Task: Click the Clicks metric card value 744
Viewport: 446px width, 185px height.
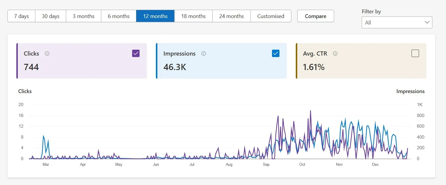Action: [x=31, y=67]
